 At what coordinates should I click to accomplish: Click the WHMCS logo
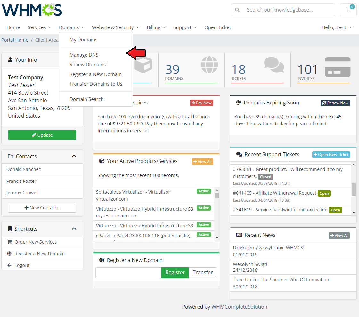point(32,10)
